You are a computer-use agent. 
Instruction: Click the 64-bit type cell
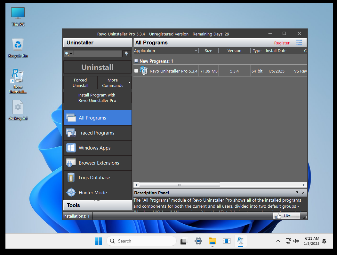257,71
